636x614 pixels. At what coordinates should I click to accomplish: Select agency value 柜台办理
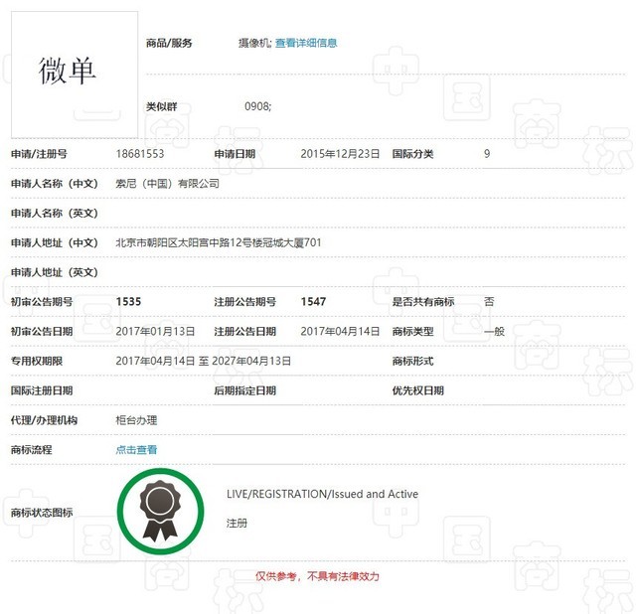[x=136, y=420]
